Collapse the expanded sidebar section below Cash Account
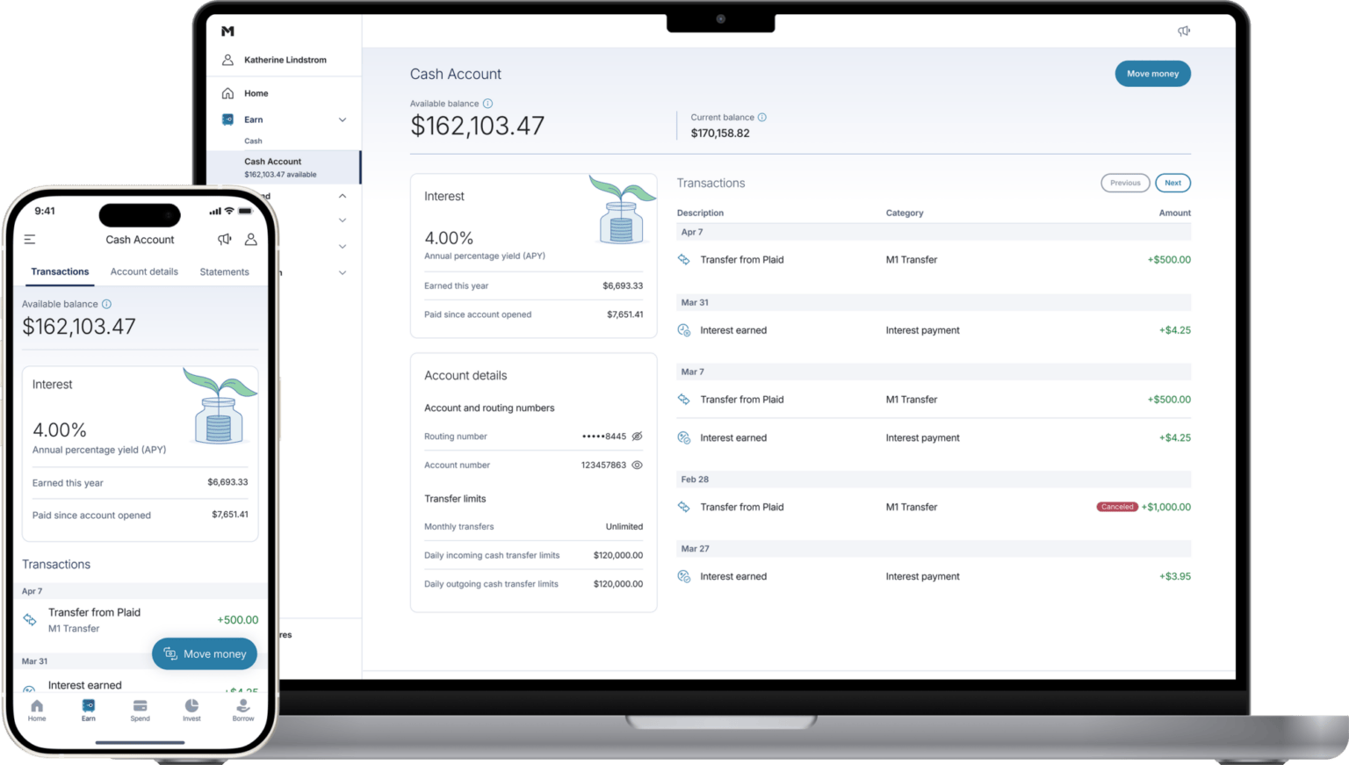The image size is (1349, 765). pos(343,195)
